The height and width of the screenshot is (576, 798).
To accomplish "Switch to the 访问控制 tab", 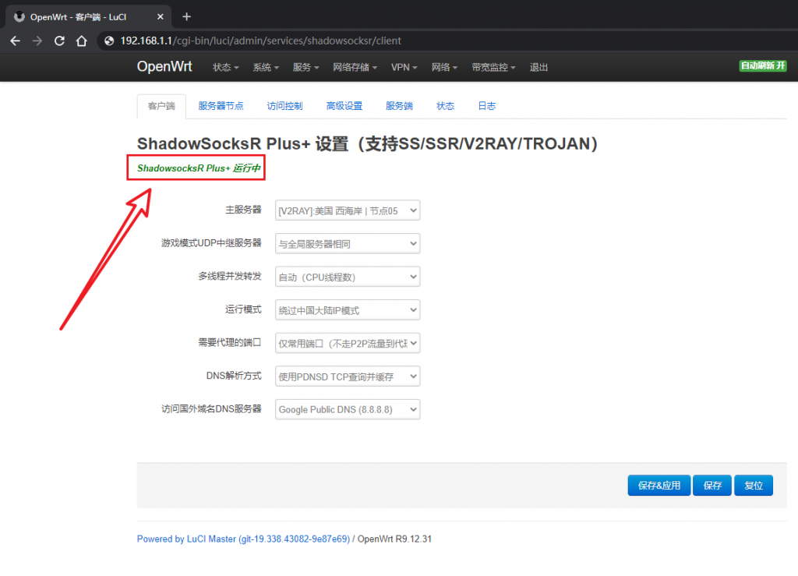I will tap(284, 106).
